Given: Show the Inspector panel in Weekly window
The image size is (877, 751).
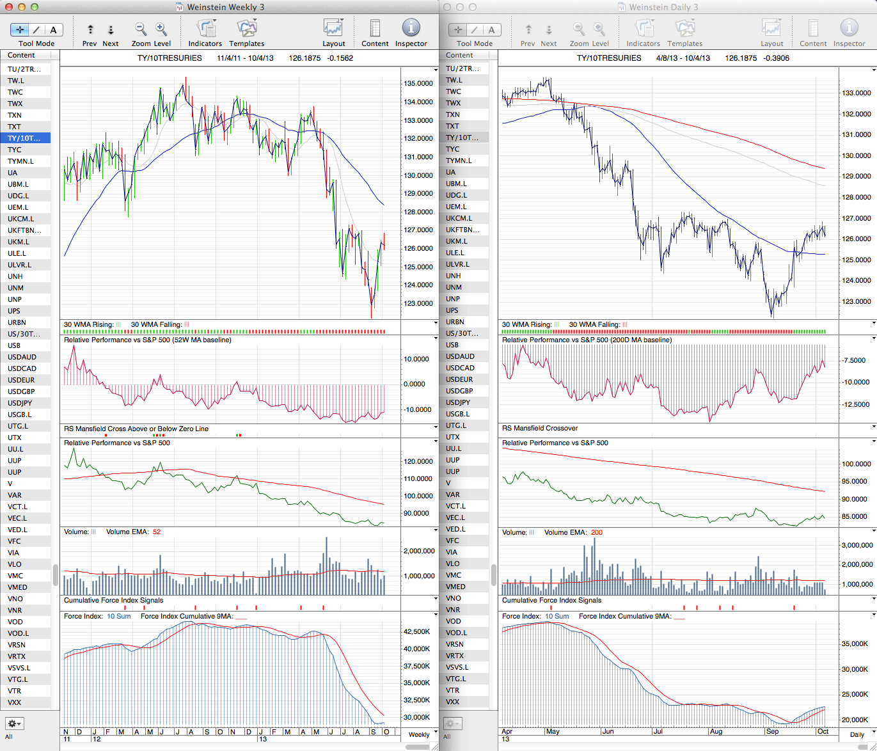Looking at the screenshot, I should (411, 29).
